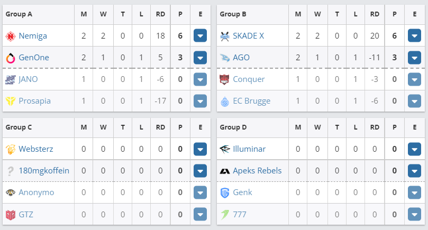Click the Nemiga team logo icon
The width and height of the screenshot is (428, 230).
[11, 36]
